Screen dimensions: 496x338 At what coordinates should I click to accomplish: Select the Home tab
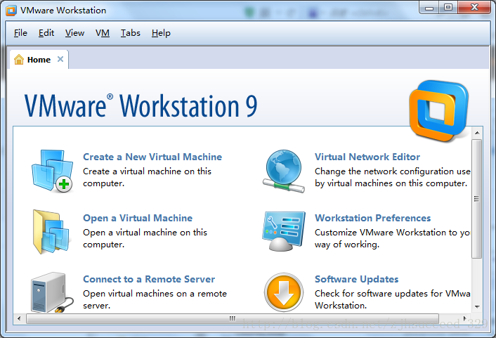point(39,60)
